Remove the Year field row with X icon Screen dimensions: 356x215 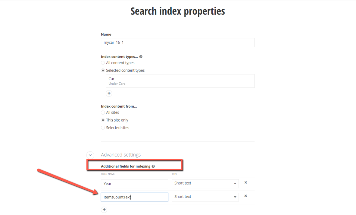[246, 182]
